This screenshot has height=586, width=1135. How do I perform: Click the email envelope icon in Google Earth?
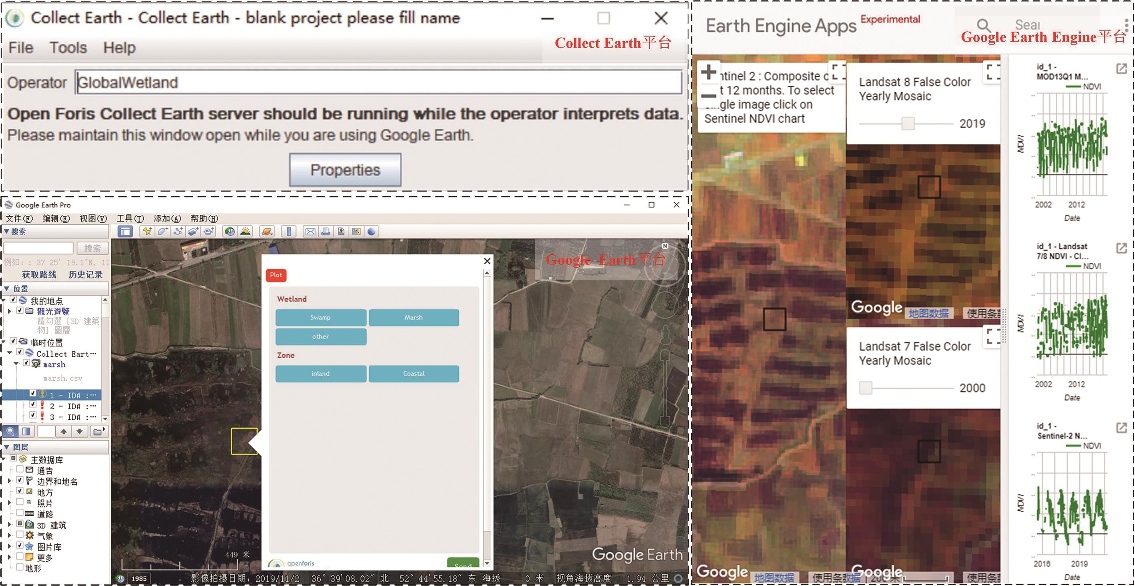pyautogui.click(x=310, y=231)
